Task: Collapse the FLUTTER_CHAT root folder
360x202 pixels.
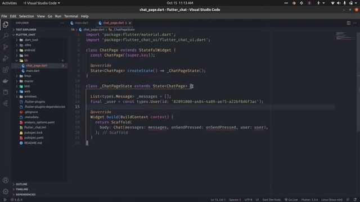Action: [x=25, y=35]
